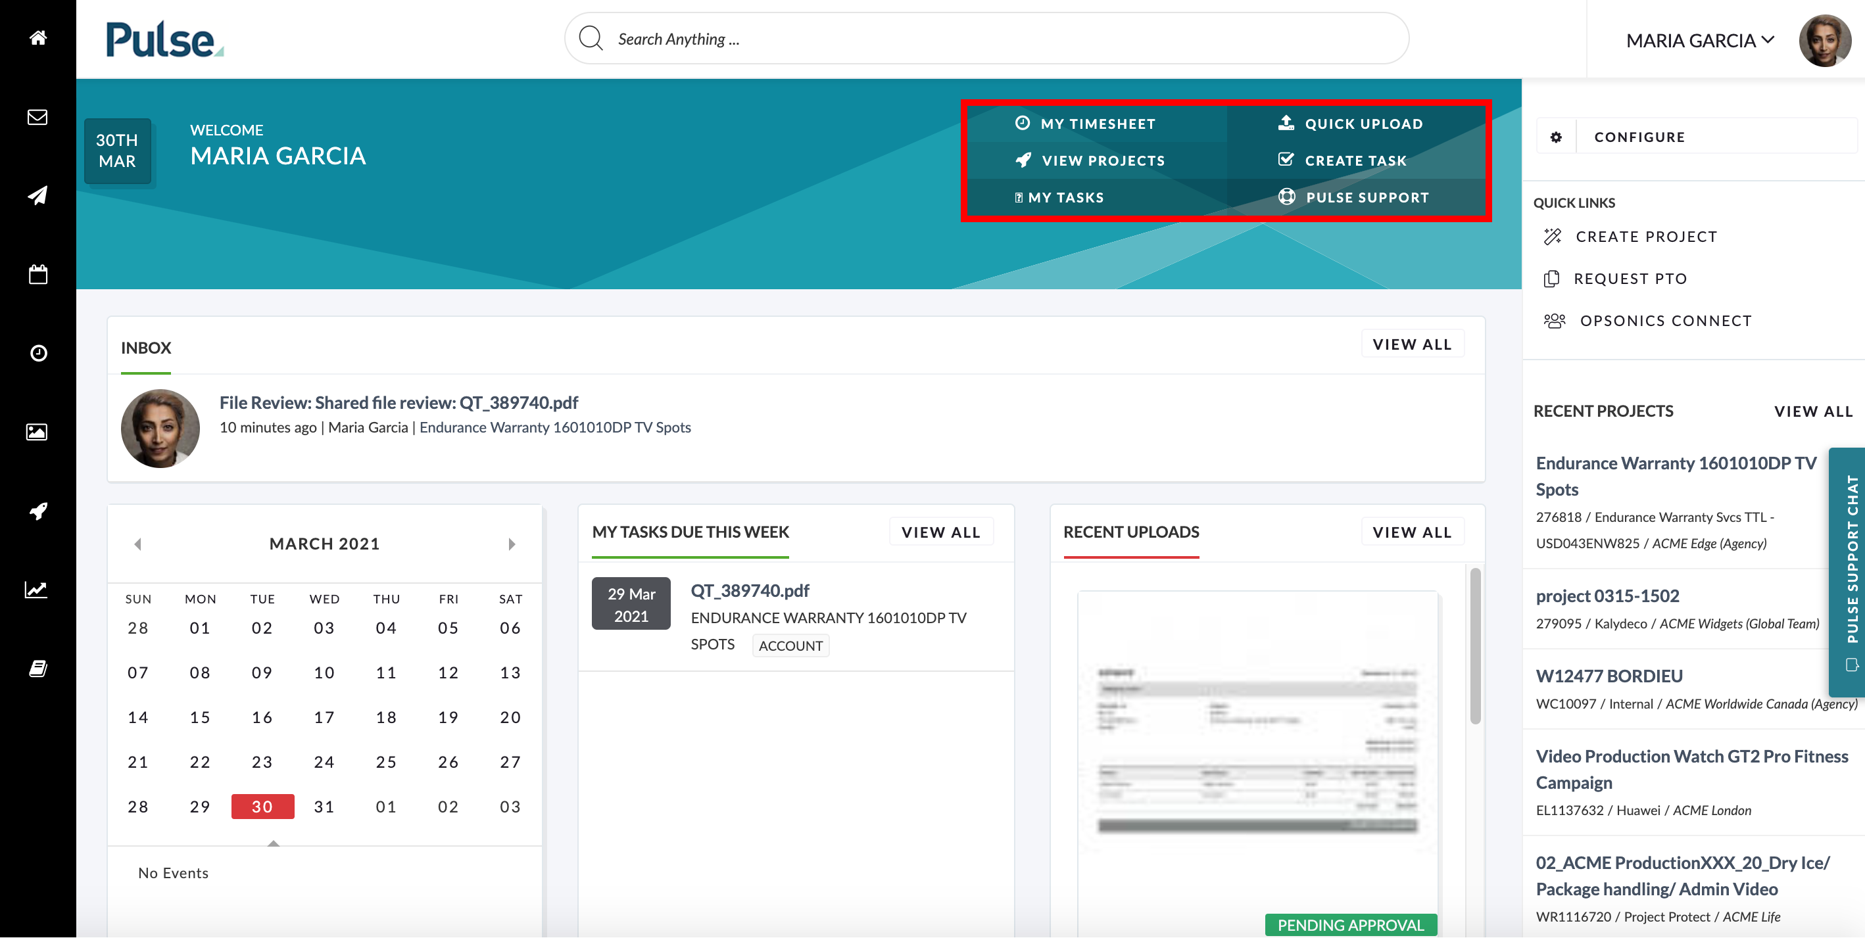Open QUICK UPLOAD shortcut
The height and width of the screenshot is (940, 1865).
point(1355,124)
